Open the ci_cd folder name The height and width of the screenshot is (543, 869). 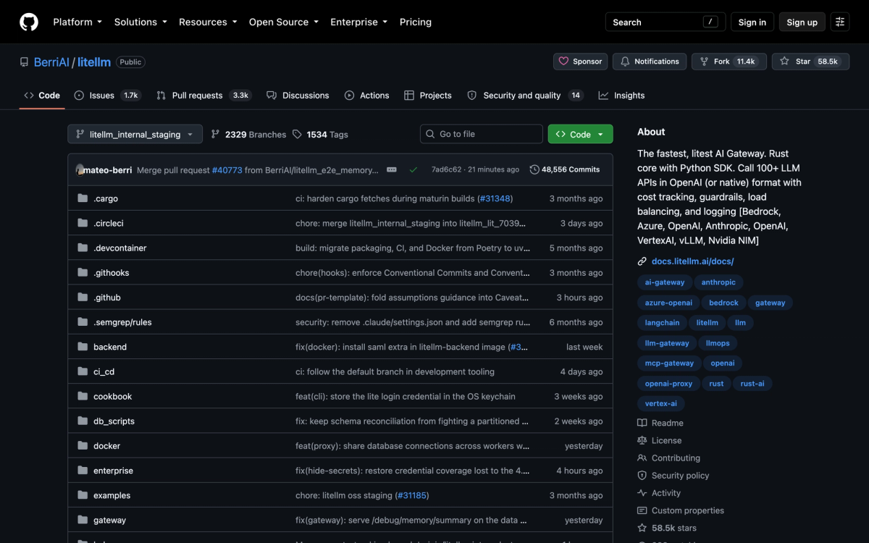click(x=104, y=371)
